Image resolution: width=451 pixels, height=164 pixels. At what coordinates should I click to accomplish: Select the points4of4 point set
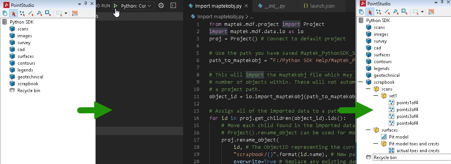tap(407, 123)
